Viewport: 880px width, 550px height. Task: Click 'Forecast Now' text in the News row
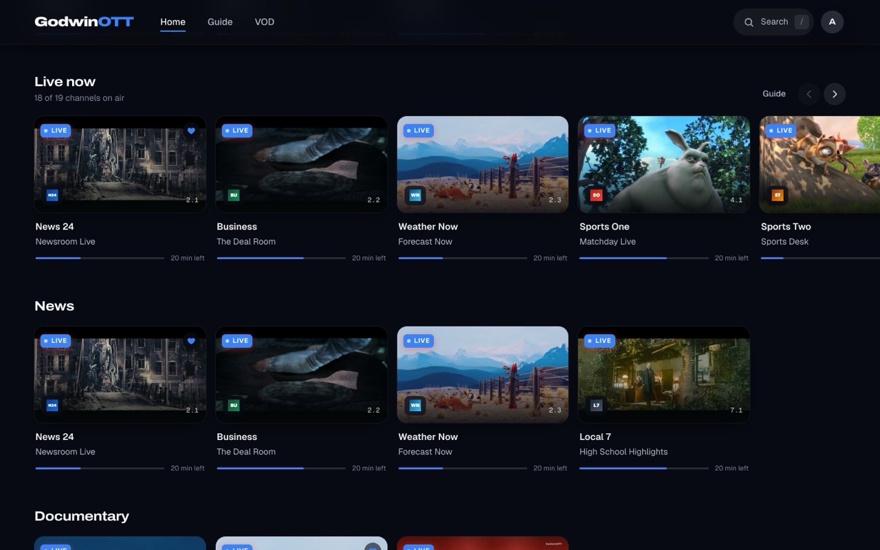coord(425,452)
